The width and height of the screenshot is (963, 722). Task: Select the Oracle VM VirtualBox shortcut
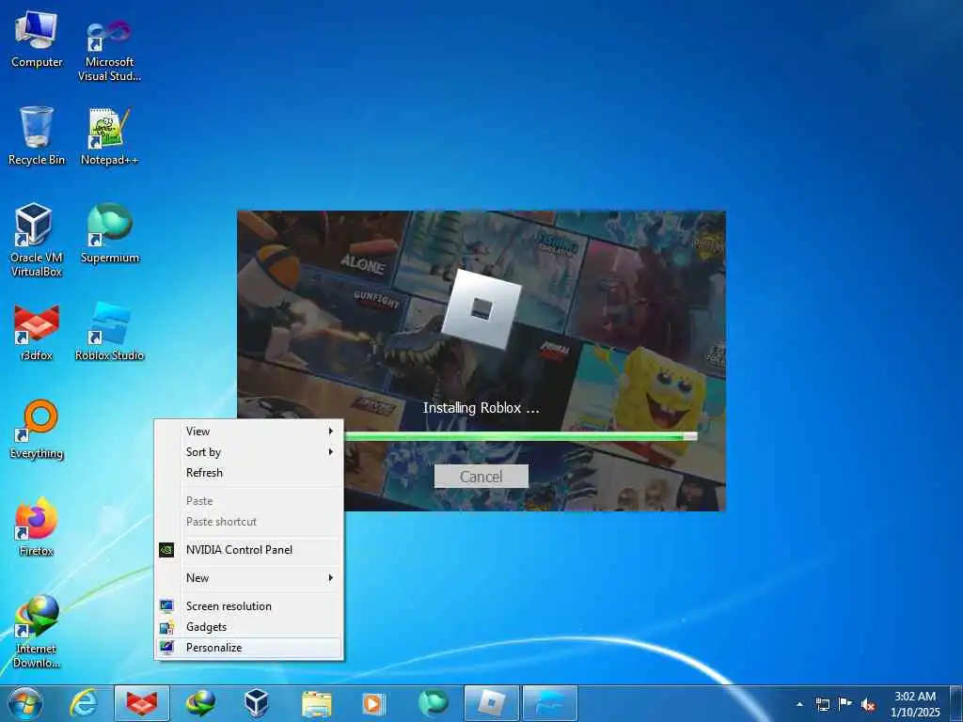click(37, 240)
